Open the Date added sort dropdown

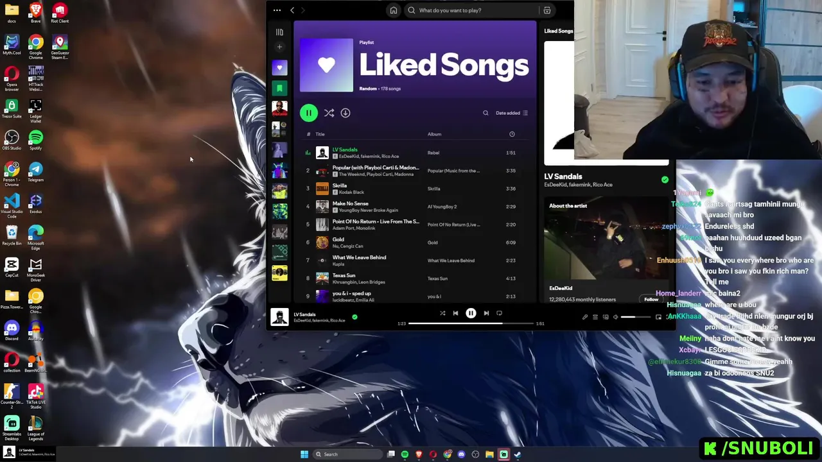512,113
